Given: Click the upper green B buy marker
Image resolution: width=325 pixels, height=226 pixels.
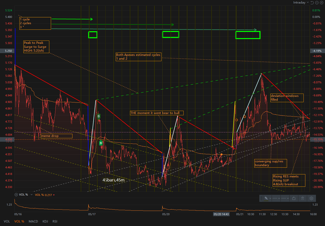Looking at the screenshot, I should [99, 116].
